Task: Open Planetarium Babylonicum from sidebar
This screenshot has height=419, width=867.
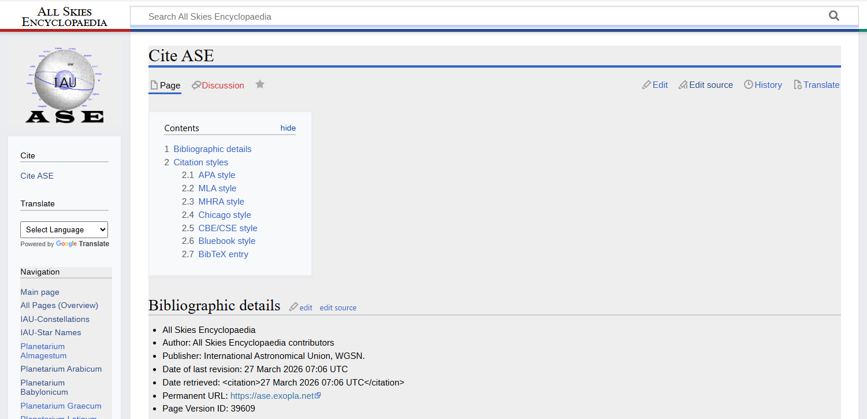Action: [x=44, y=387]
